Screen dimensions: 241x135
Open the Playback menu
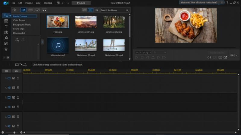pos(48,3)
